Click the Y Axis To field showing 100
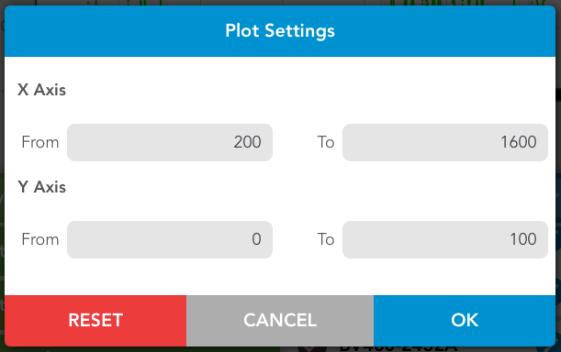561x352 pixels. [445, 239]
